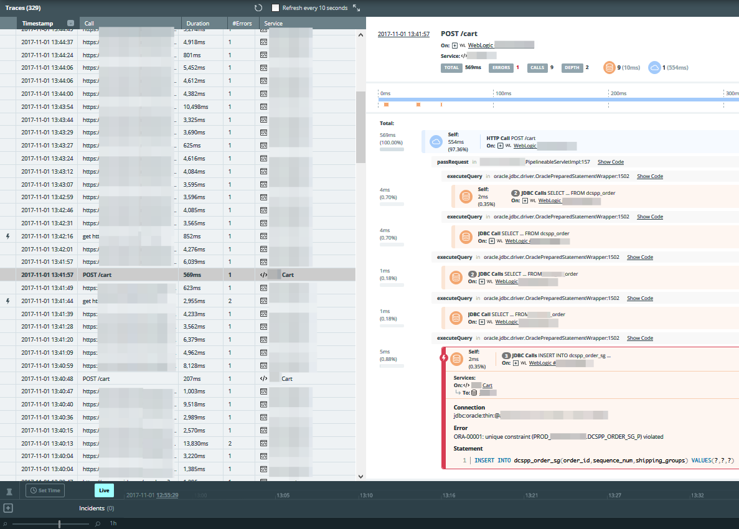The width and height of the screenshot is (739, 529).
Task: Expand traces panel to fullscreen
Action: (356, 8)
